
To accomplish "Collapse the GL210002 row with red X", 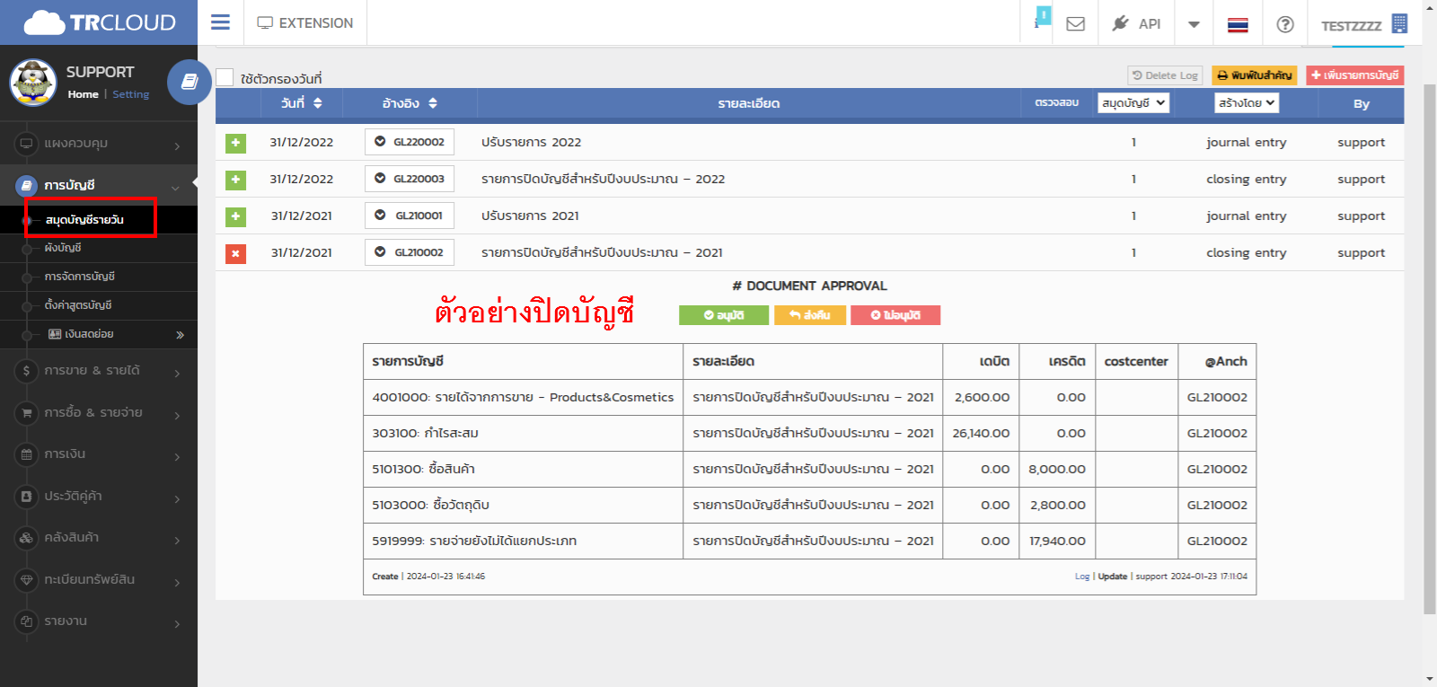I will pos(235,254).
